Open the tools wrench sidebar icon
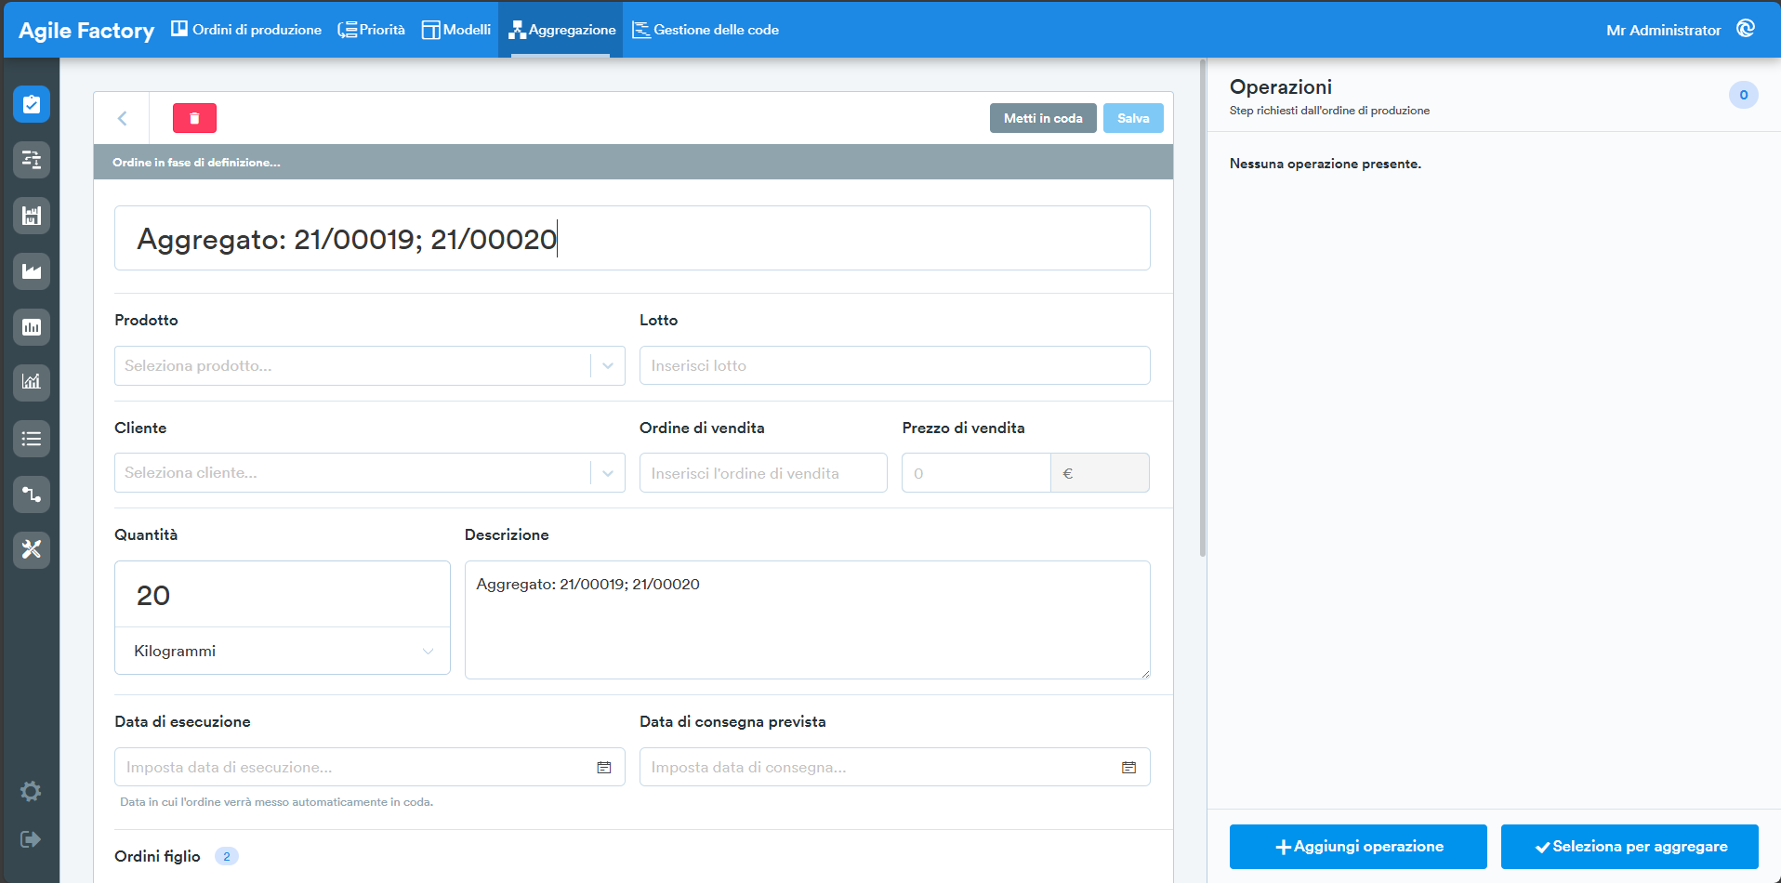The height and width of the screenshot is (883, 1781). click(32, 549)
